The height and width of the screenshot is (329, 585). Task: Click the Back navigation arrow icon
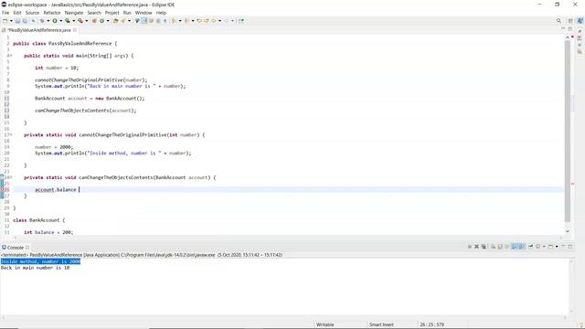click(x=213, y=21)
